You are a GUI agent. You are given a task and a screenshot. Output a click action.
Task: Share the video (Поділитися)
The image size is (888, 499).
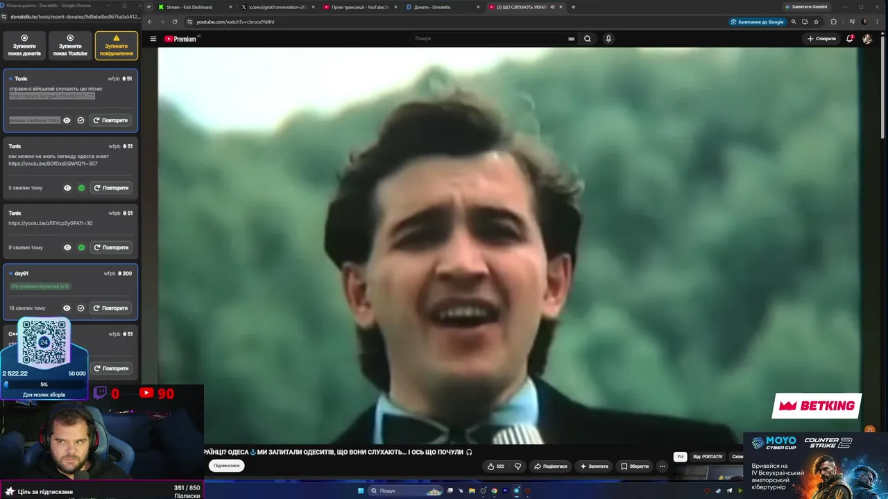pos(551,466)
